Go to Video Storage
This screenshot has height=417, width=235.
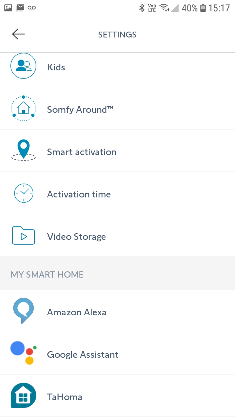[x=76, y=237]
